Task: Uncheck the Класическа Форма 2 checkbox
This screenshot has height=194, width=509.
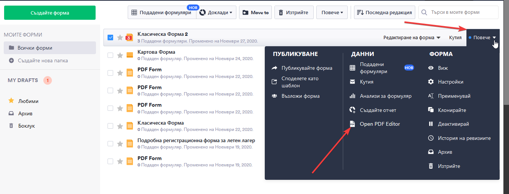Action: tap(111, 37)
